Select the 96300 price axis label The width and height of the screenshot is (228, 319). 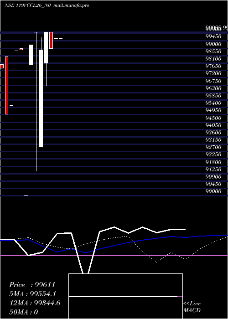click(x=213, y=88)
